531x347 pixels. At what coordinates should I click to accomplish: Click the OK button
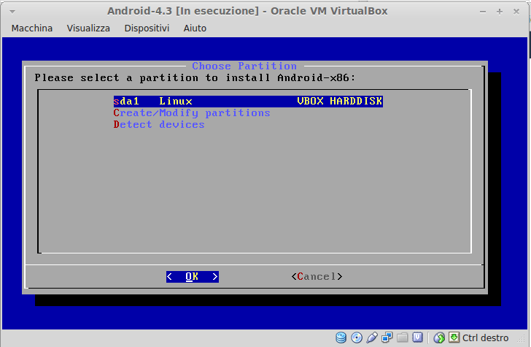193,277
